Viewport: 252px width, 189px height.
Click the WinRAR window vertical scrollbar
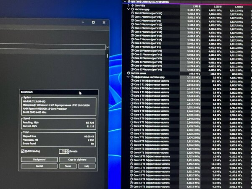[x=107, y=55]
